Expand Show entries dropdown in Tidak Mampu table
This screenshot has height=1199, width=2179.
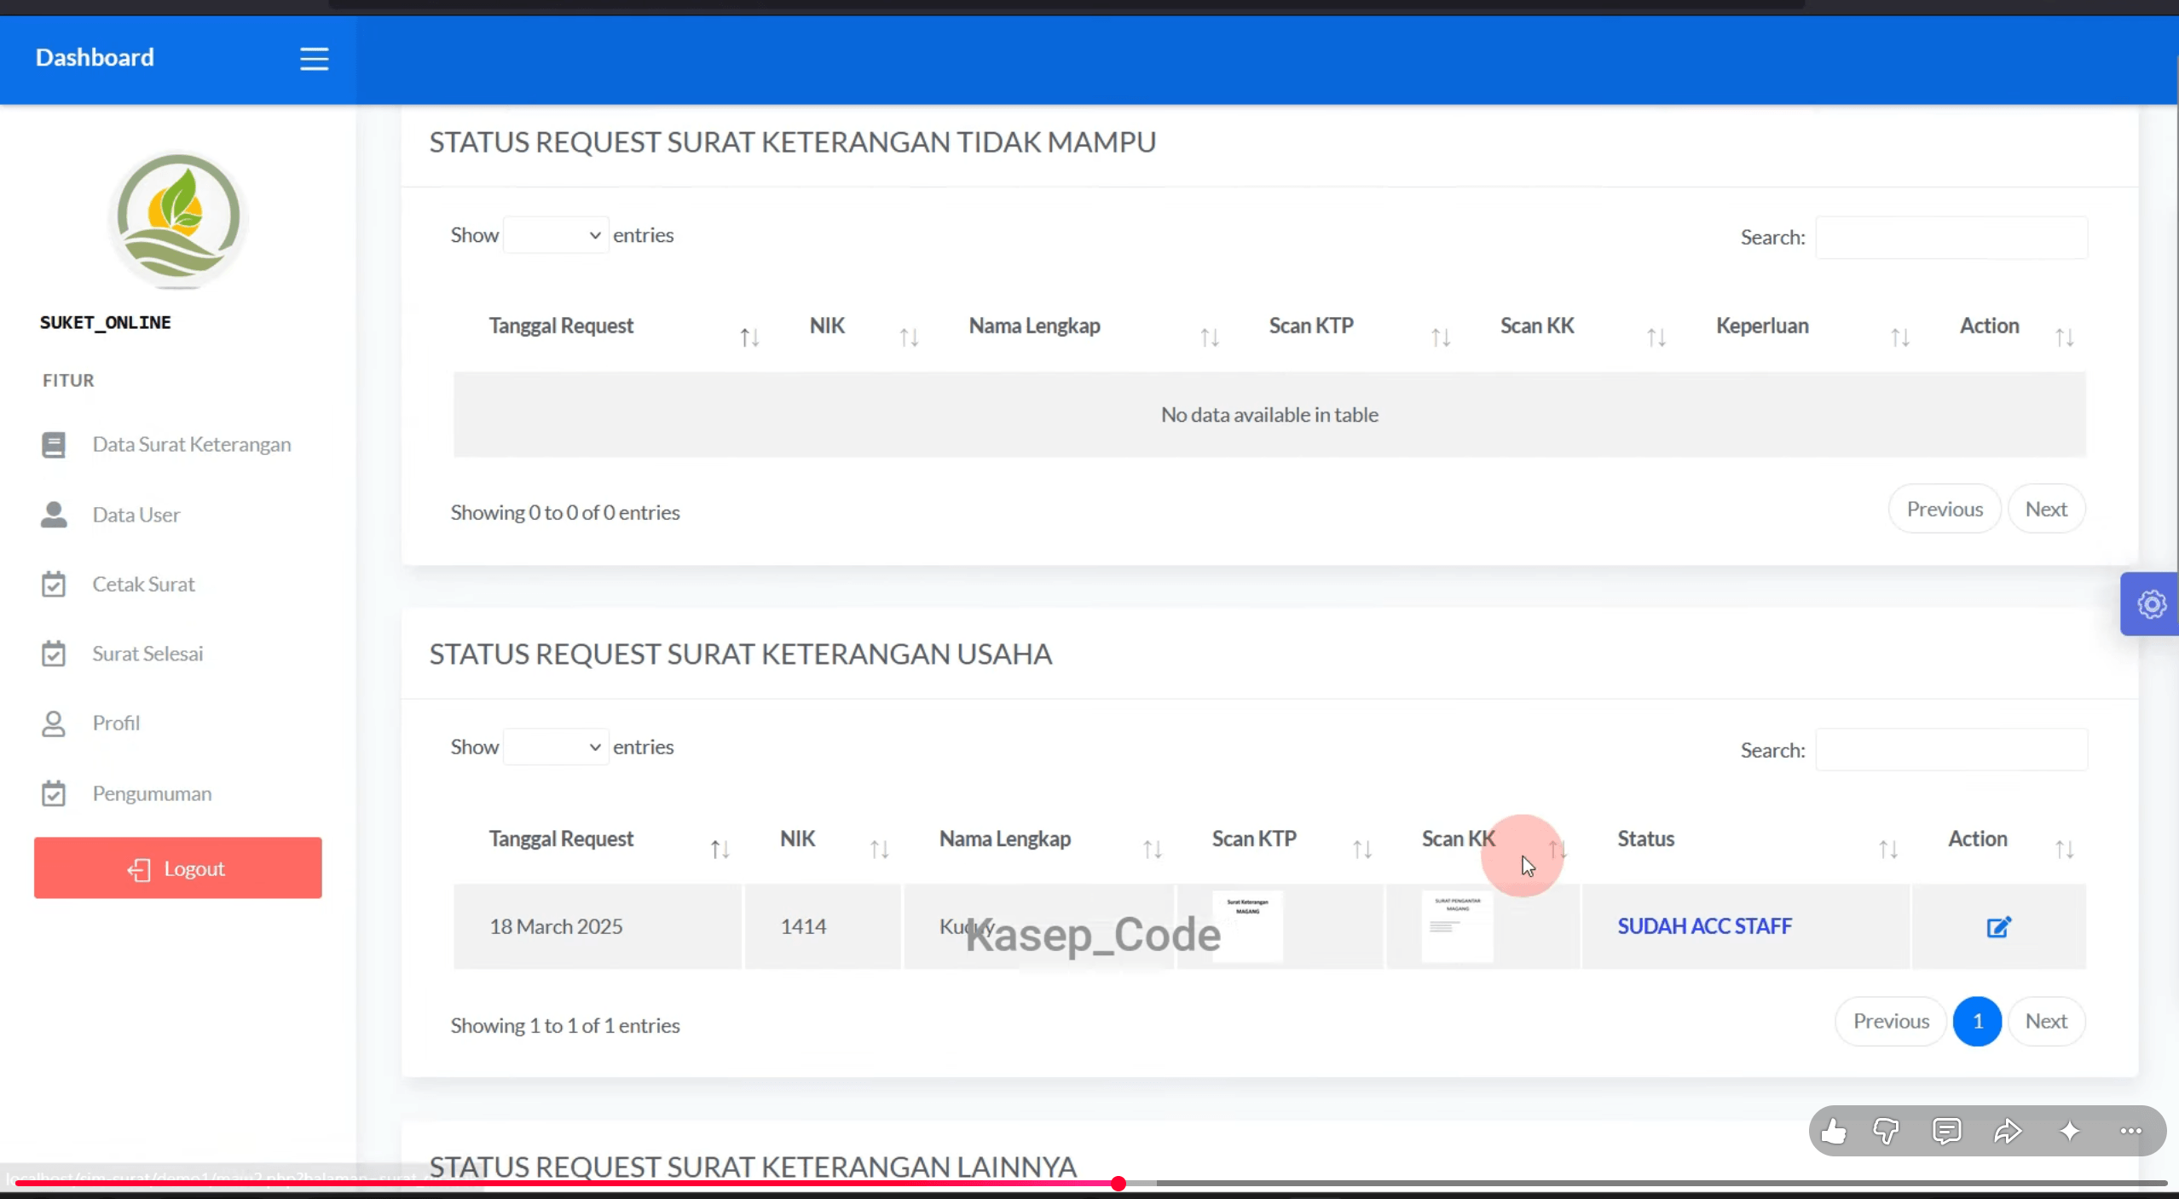pos(556,235)
